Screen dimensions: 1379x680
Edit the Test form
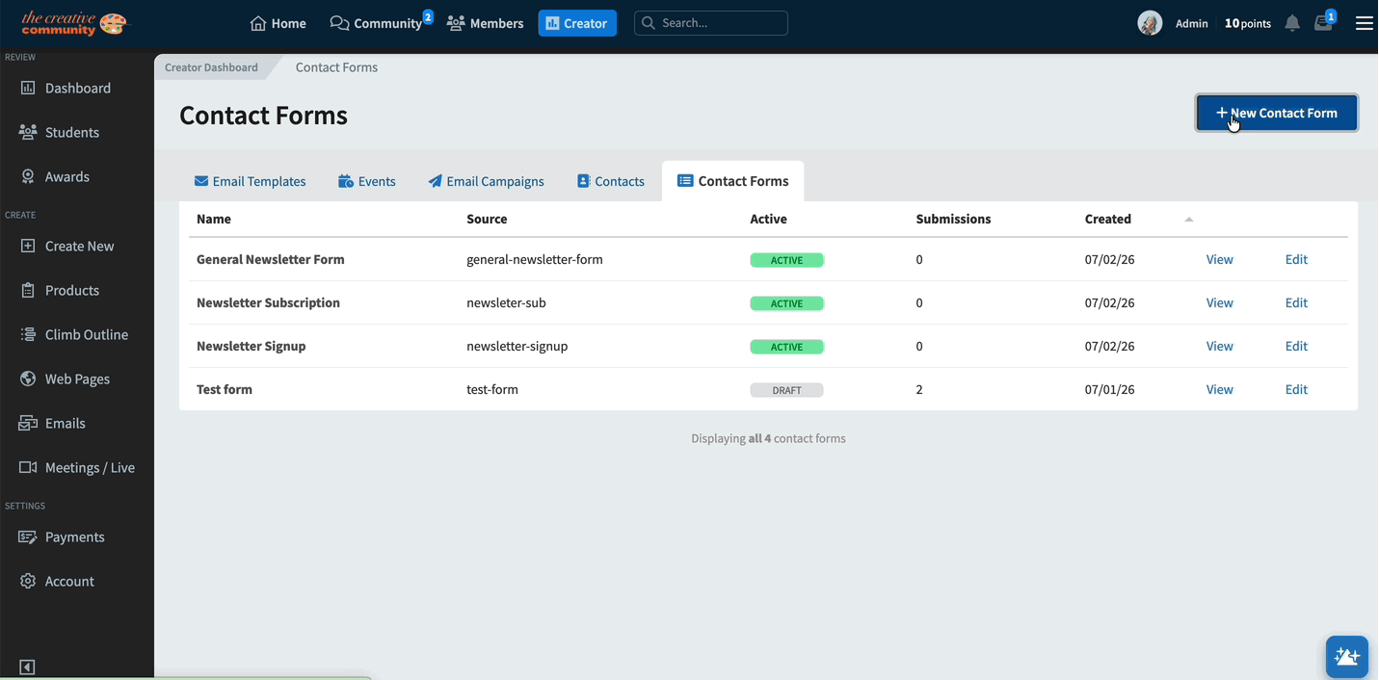(x=1296, y=389)
